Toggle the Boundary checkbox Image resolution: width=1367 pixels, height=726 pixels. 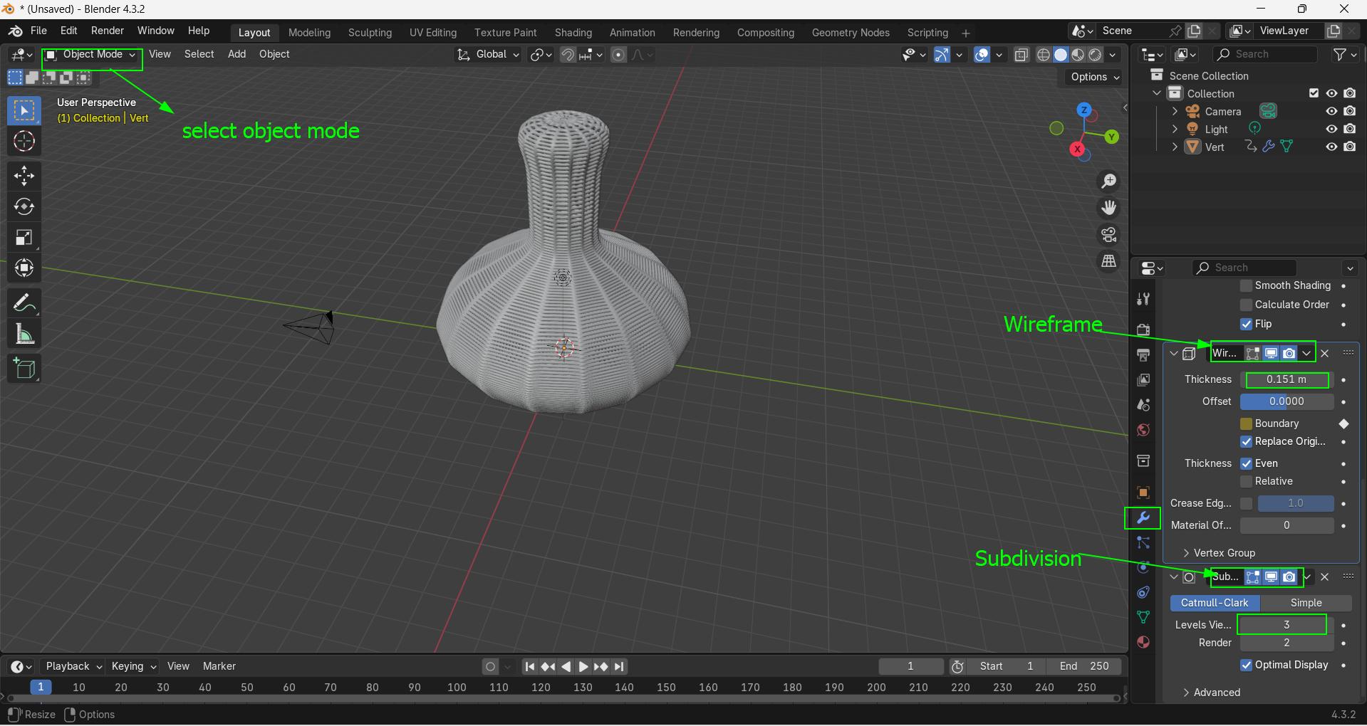coord(1246,423)
